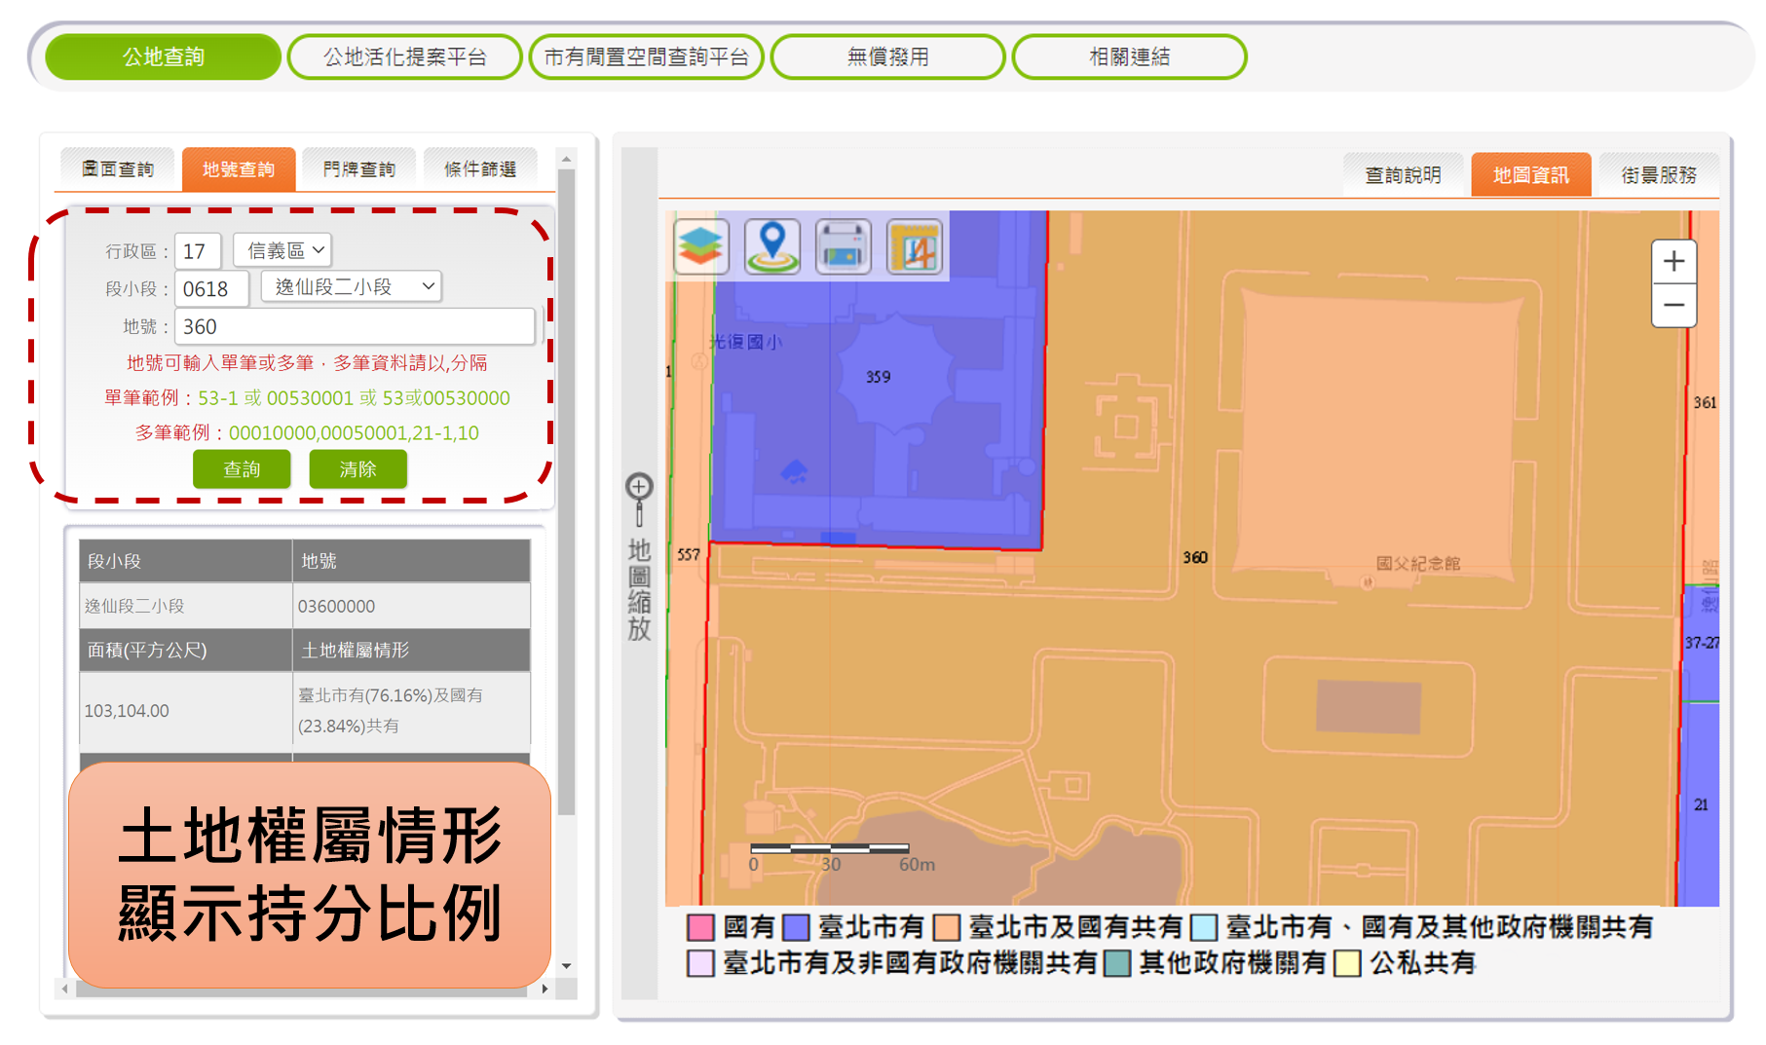1766x1045 pixels.
Task: Click the 國有 pink legend swatch
Action: point(700,927)
